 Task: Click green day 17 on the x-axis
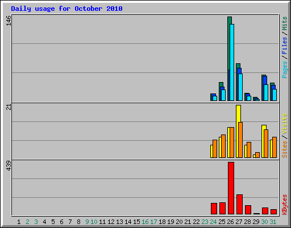[x=153, y=222]
